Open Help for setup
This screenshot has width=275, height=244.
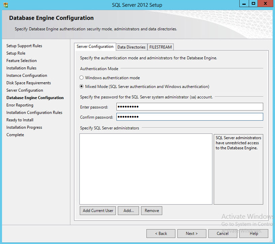click(254, 234)
